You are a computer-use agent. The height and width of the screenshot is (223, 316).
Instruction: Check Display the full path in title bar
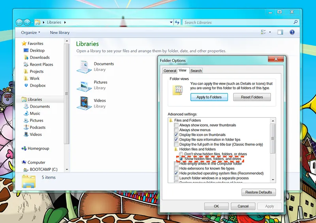point(176,144)
